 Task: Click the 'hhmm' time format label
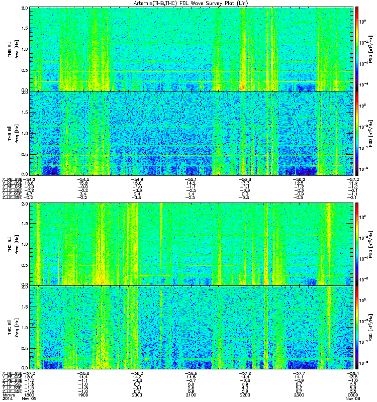coord(9,395)
